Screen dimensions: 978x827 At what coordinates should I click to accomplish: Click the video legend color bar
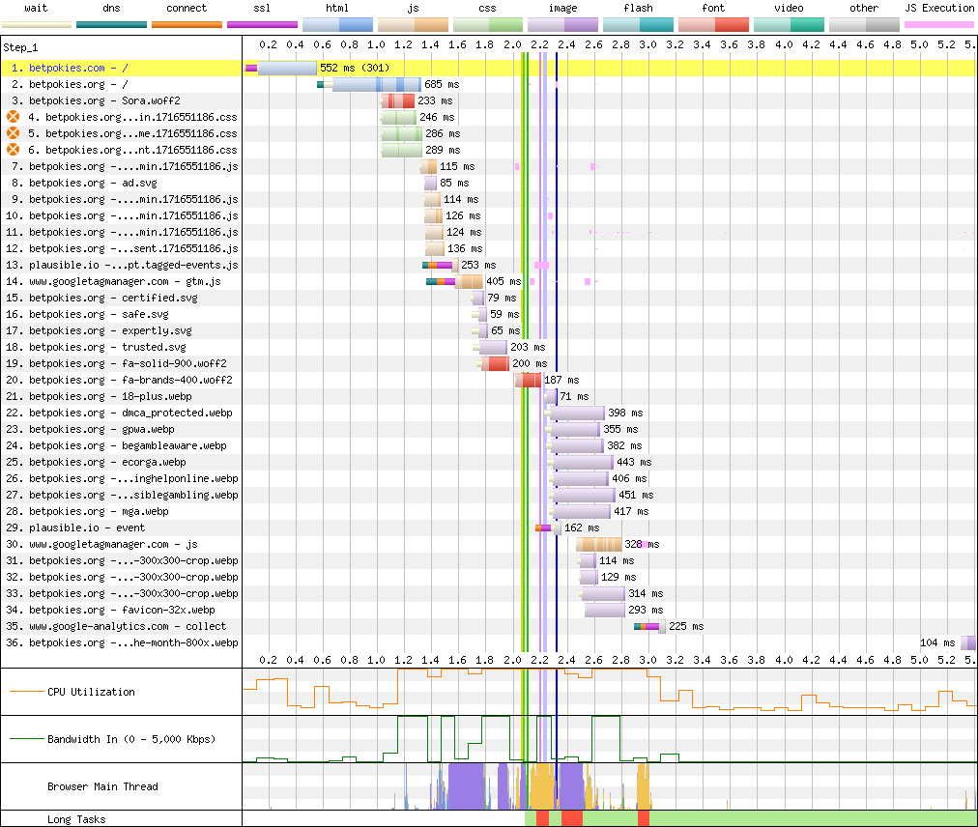[x=789, y=25]
